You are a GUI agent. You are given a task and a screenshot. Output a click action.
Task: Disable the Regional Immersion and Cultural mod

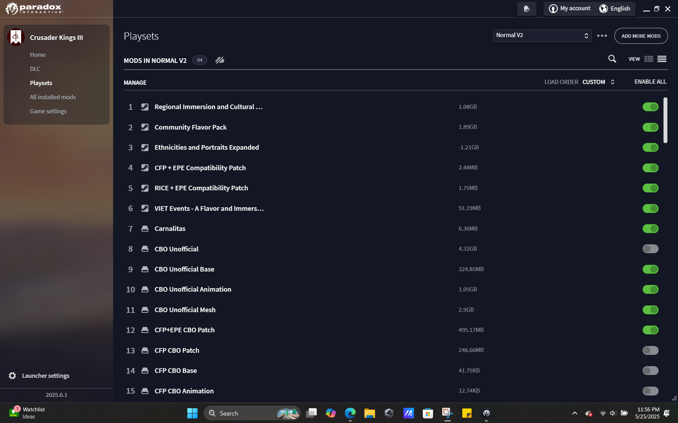point(650,107)
